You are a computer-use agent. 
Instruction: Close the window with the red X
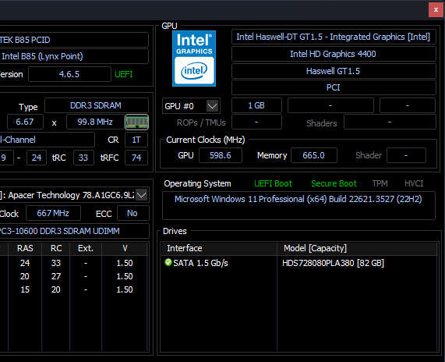point(436,10)
